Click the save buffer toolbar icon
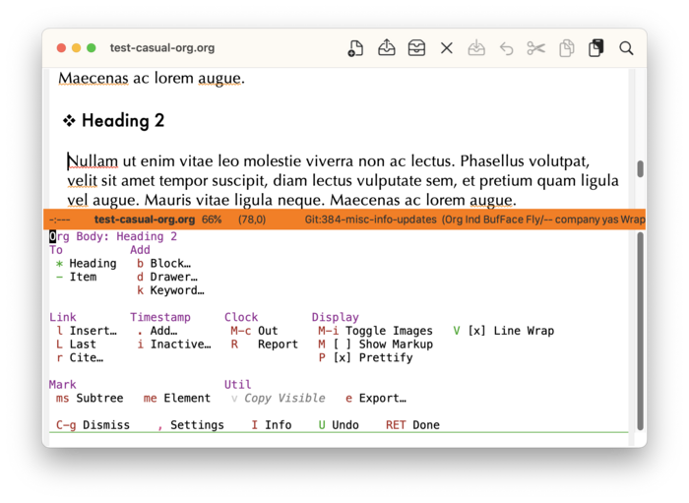Viewport: 689px width, 503px height. [476, 48]
